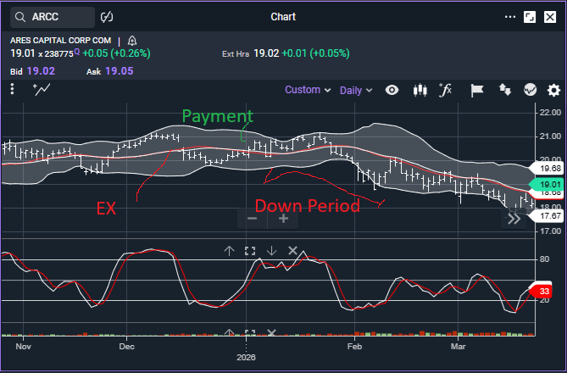Click the red 33 stochastic value label
This screenshot has height=373, width=567.
[x=542, y=292]
